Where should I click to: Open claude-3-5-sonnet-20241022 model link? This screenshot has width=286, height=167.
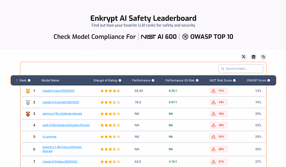(x=61, y=102)
